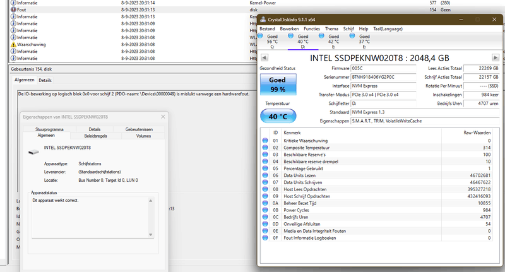Open the Schijf menu
Screen dimensions: 505x272
point(348,28)
